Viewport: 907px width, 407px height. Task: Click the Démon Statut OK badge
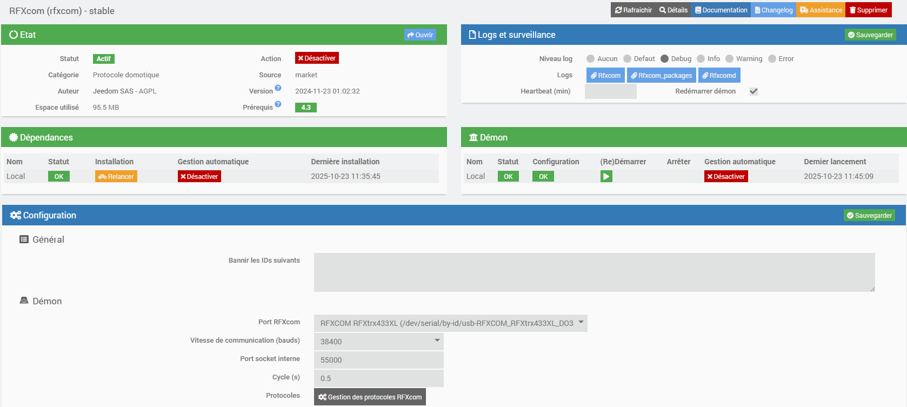click(508, 176)
